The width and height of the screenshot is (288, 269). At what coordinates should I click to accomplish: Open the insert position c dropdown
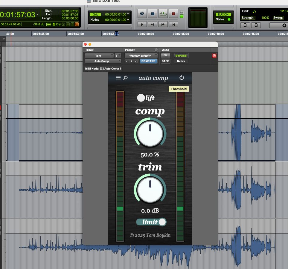118,56
